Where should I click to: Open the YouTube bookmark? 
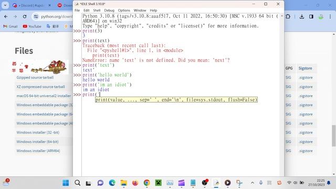[32, 26]
